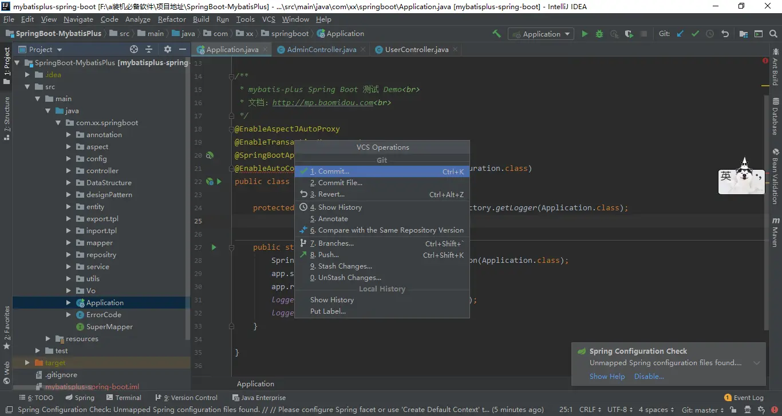This screenshot has width=782, height=416.
Task: Open the Event Log tool window
Action: [x=744, y=398]
